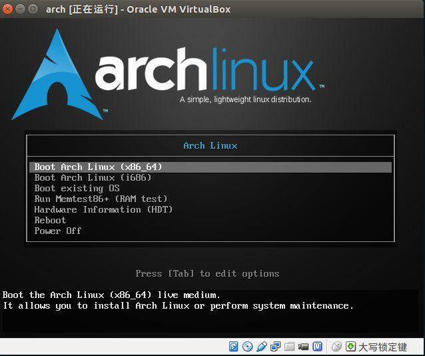Click 'Press [Tab] to edit options' hint
Image resolution: width=425 pixels, height=356 pixels.
point(207,273)
